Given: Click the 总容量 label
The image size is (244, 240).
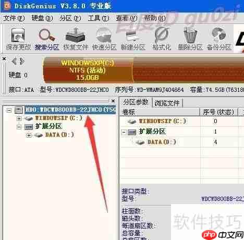Looking at the screenshot, I should (132, 233).
